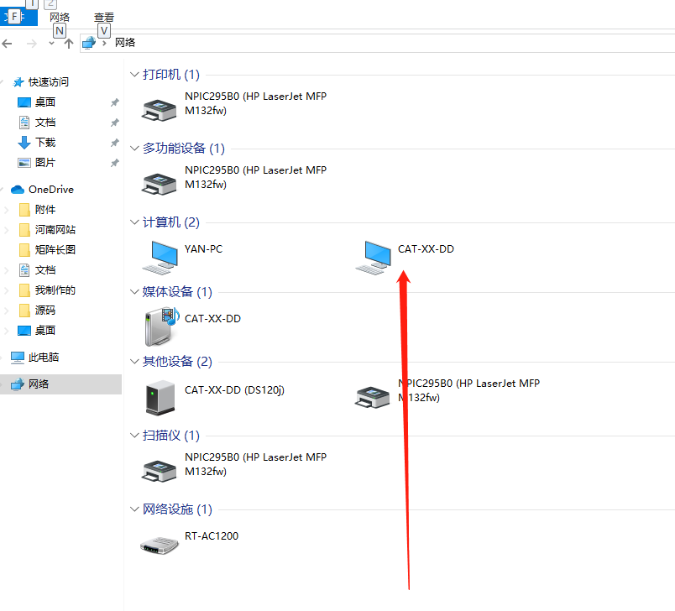The image size is (675, 611).
Task: Click the RT-AC1200 label
Action: click(212, 536)
